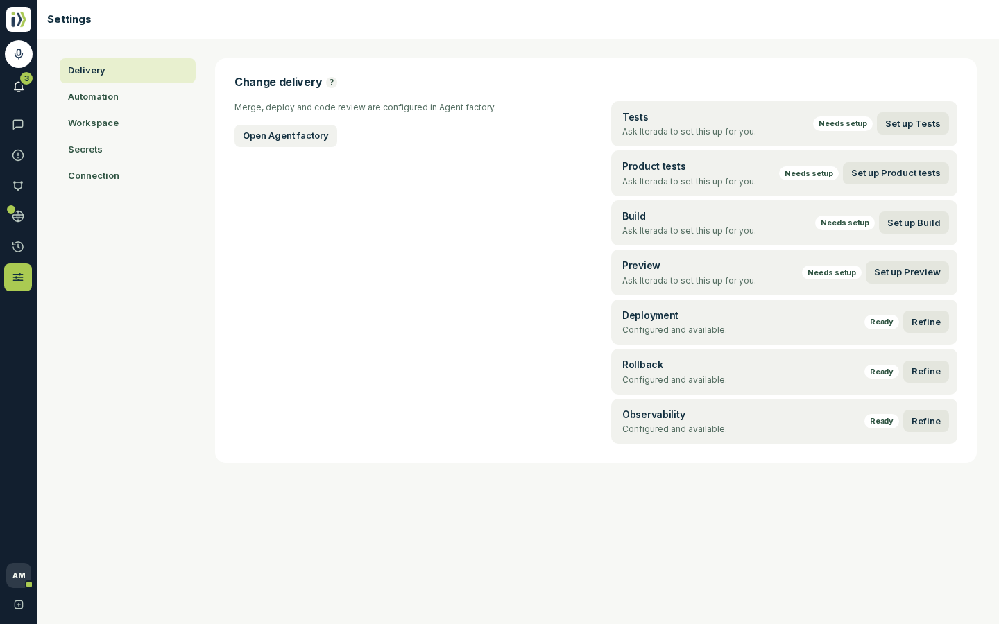Click Needs setup badge in Build row

[845, 223]
